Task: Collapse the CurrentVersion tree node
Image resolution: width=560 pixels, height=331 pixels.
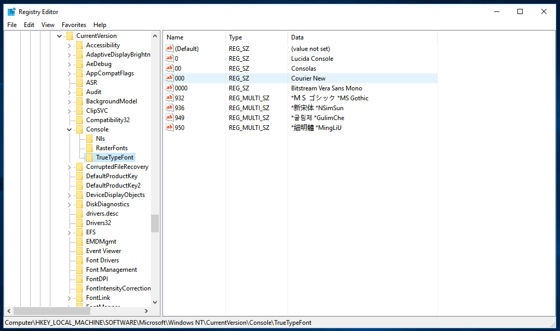Action: click(59, 36)
